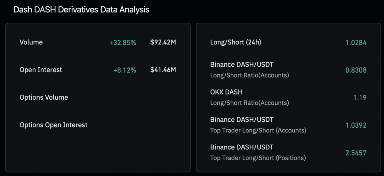Click the 1.0392 top trader value
The width and height of the screenshot is (384, 176).
[356, 125]
